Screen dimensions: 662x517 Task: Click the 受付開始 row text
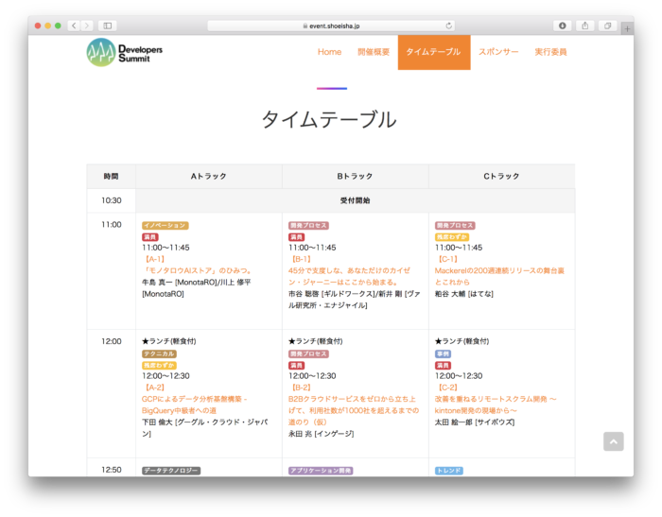click(355, 200)
